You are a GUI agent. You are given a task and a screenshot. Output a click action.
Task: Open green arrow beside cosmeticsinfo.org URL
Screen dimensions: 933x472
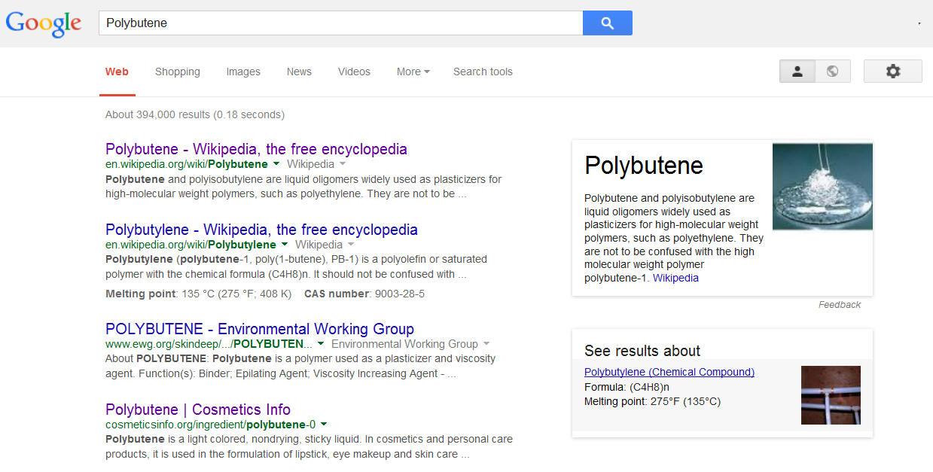pos(324,425)
